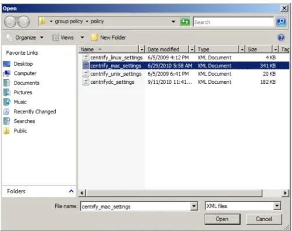Click the XML icon for centrify_unix_settings

point(86,74)
